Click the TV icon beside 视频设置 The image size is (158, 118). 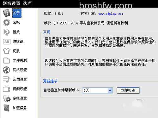click(6, 89)
